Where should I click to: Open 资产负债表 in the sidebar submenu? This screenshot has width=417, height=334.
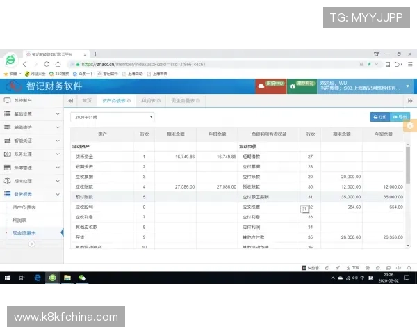24,207
